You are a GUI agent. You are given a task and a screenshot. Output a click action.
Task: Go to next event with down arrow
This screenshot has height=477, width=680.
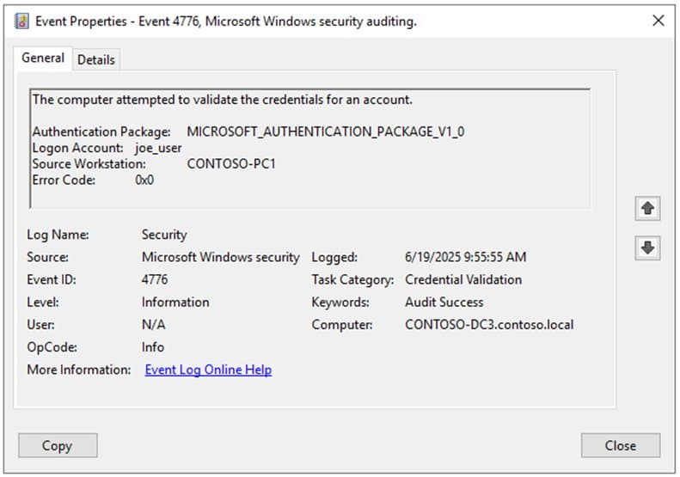click(x=647, y=248)
